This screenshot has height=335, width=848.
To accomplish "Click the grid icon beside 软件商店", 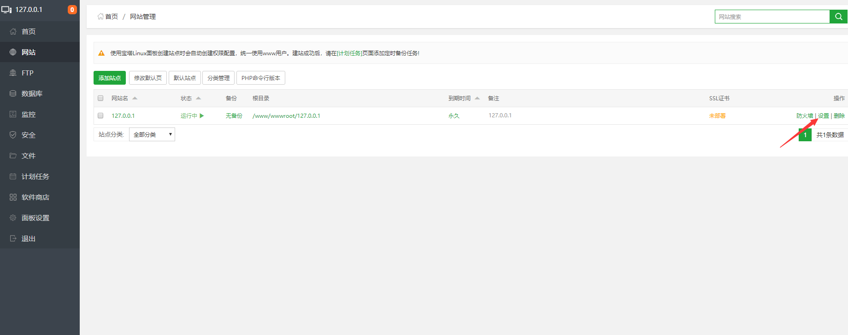I will tap(13, 197).
